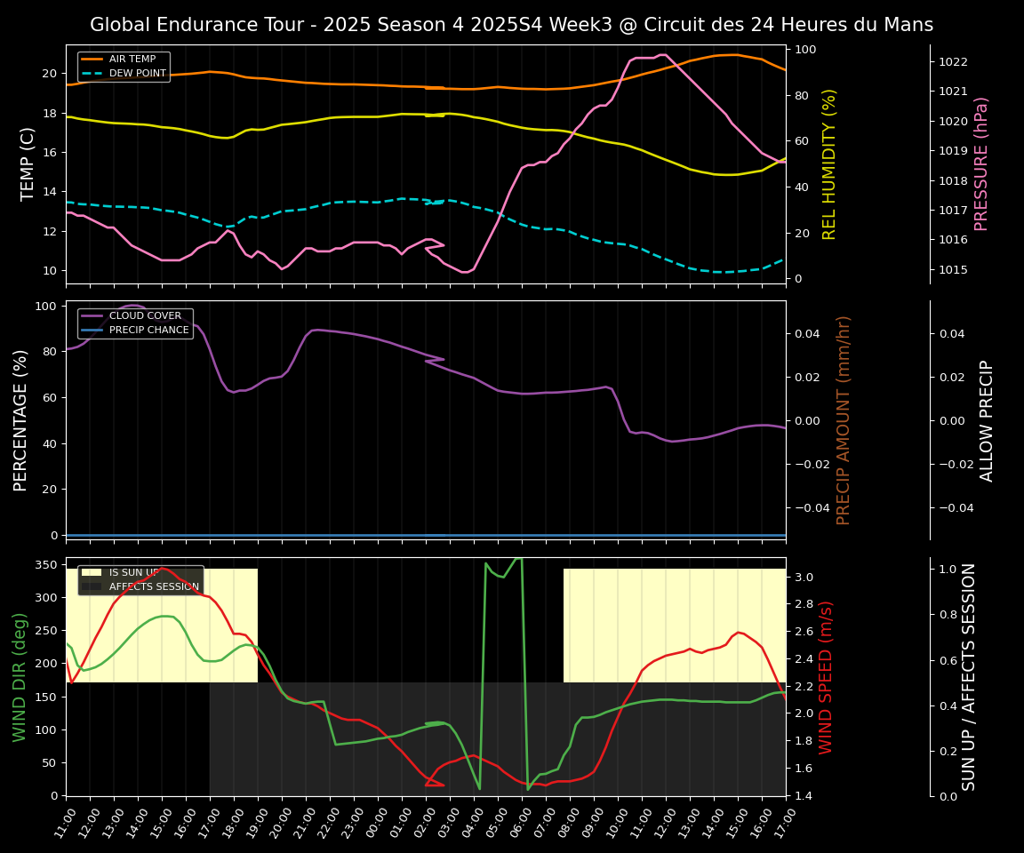Click the TEMP (C) axis label

(x=28, y=163)
